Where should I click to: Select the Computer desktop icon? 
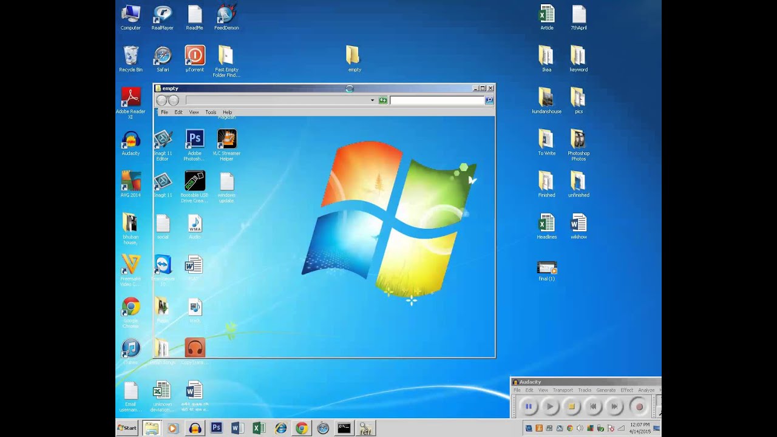click(131, 18)
